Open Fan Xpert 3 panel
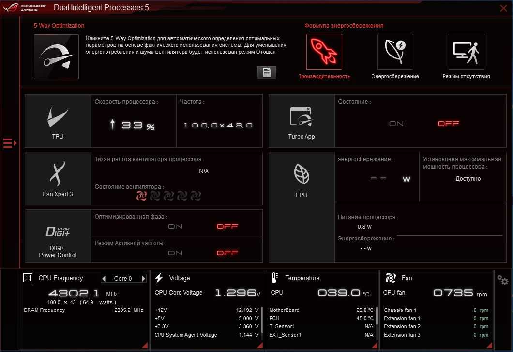Image resolution: width=513 pixels, height=352 pixels. pyautogui.click(x=58, y=178)
